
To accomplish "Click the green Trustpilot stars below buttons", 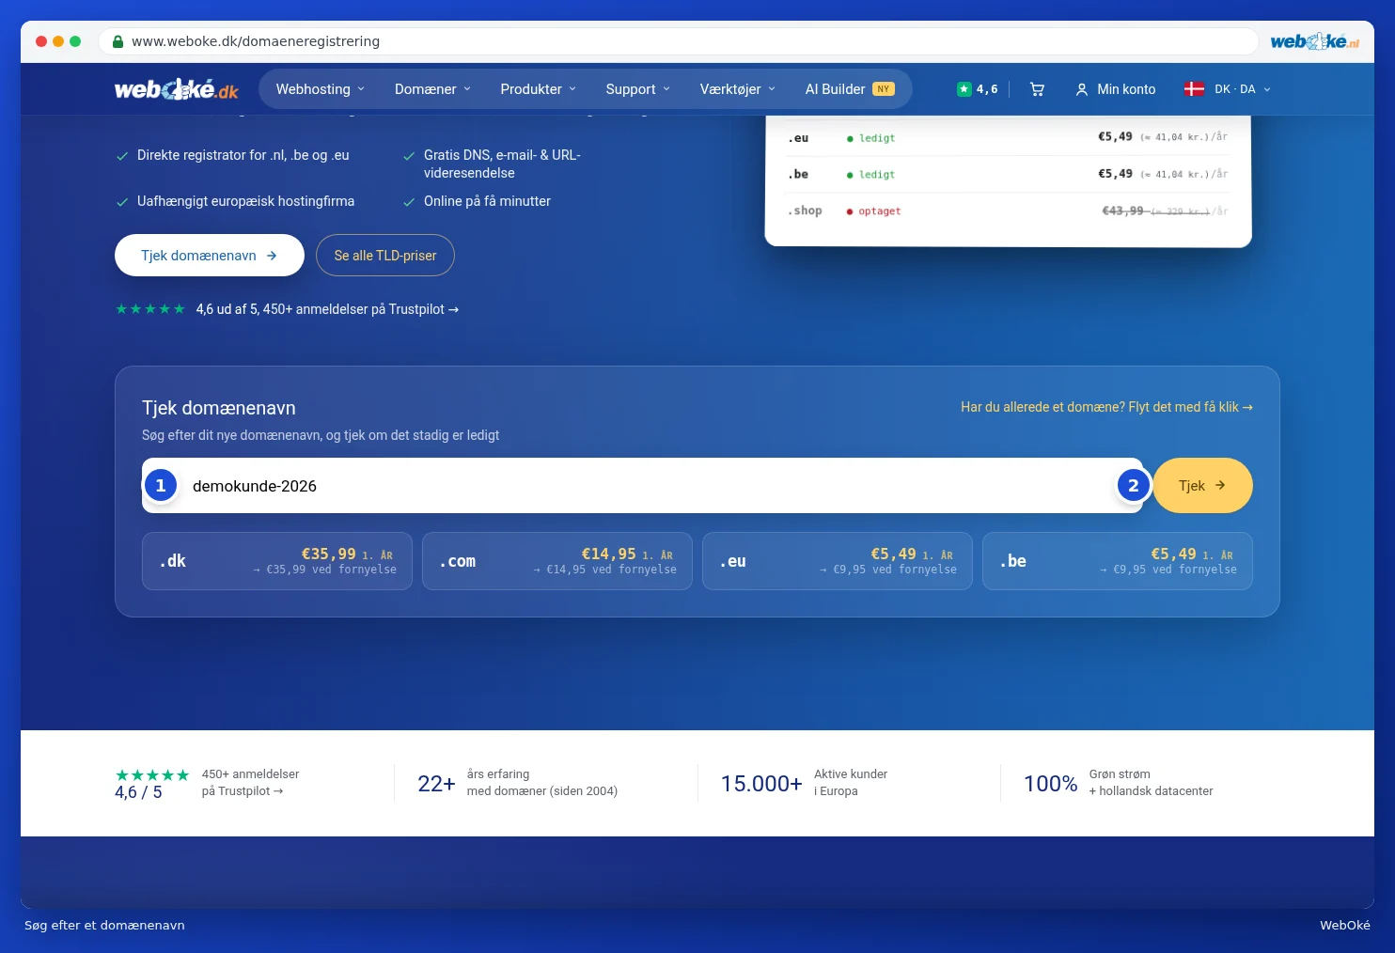I will (150, 309).
